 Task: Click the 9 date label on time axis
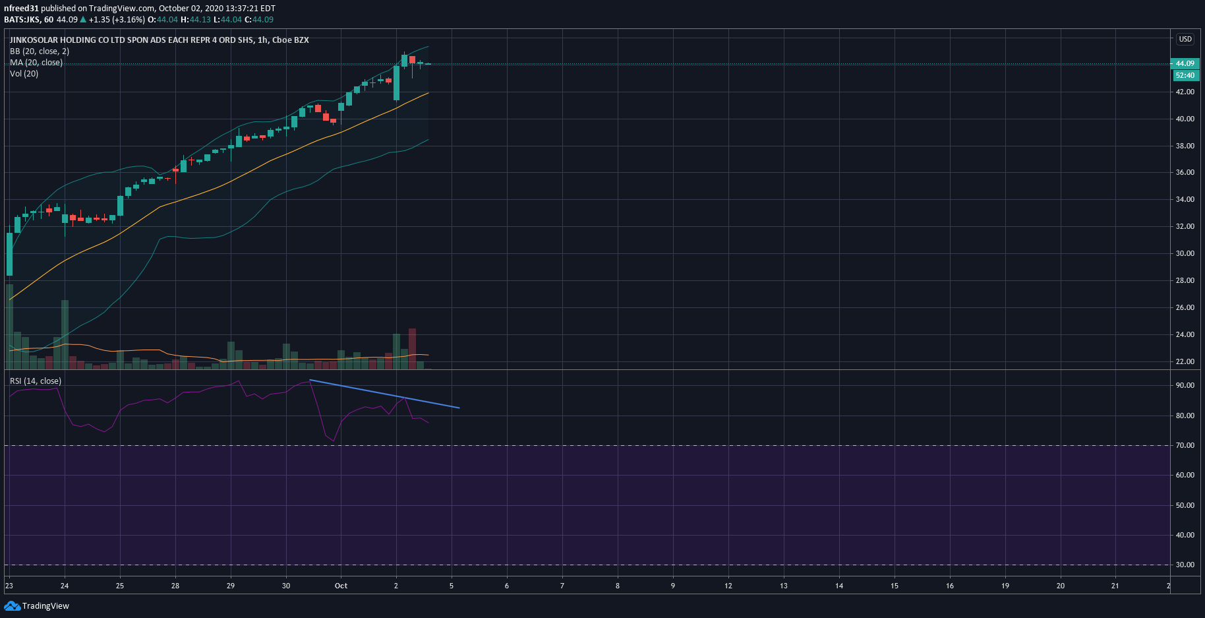pyautogui.click(x=673, y=586)
